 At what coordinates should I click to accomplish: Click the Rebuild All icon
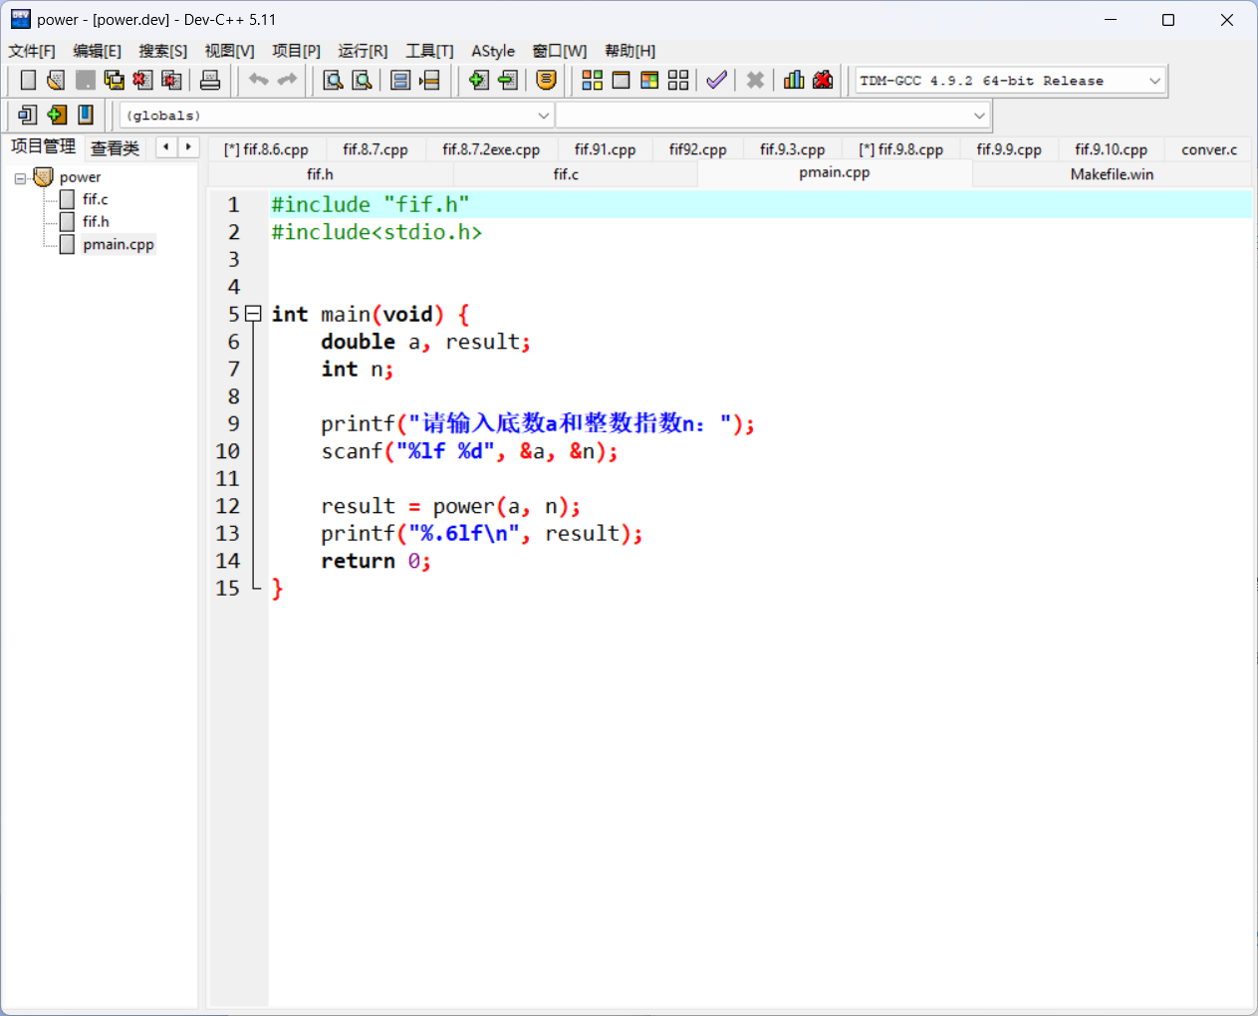[x=678, y=81]
